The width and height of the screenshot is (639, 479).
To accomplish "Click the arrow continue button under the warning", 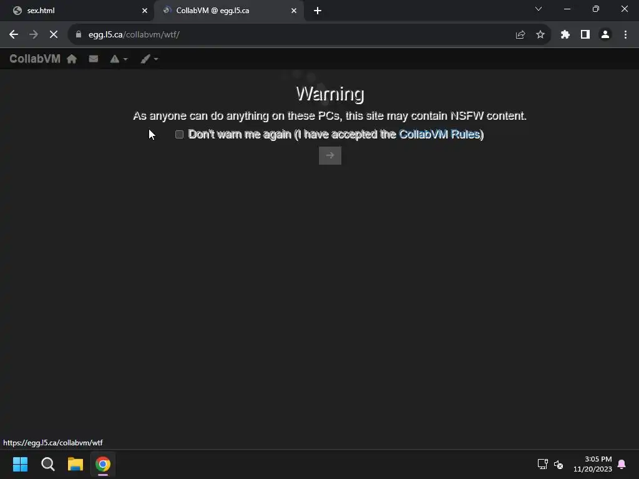I will click(x=330, y=155).
